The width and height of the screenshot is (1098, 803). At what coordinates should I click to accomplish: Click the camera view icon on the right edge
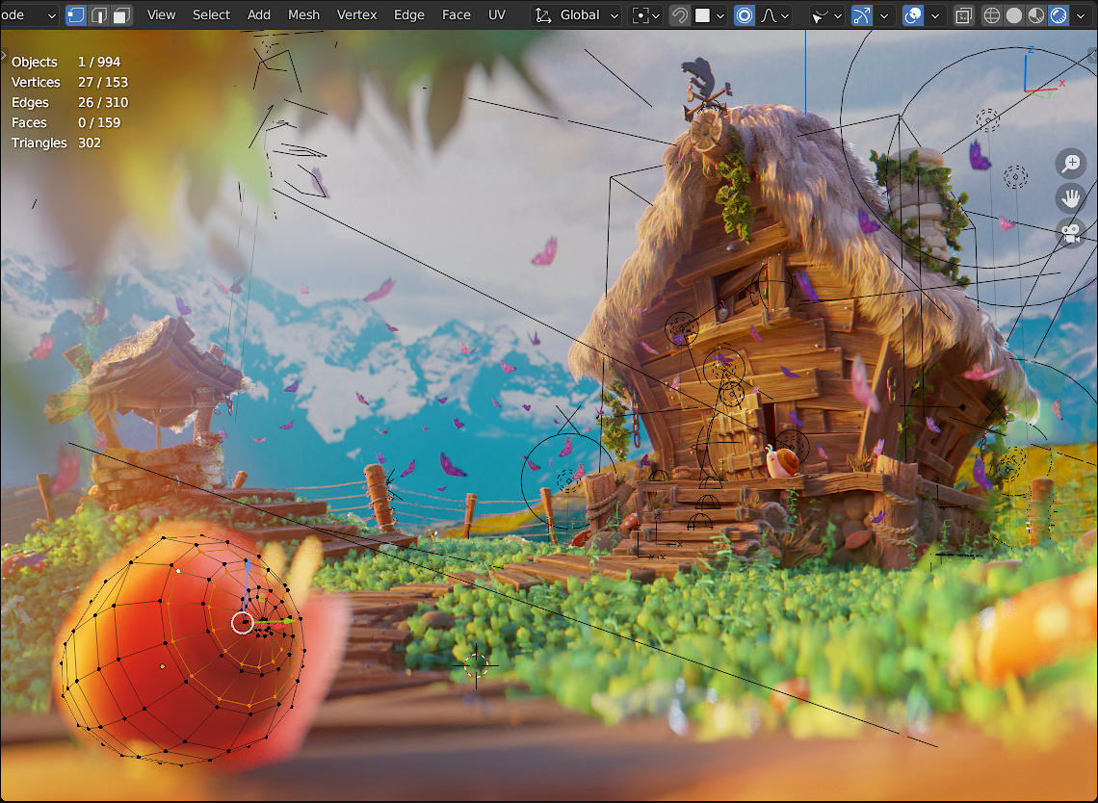click(x=1070, y=232)
